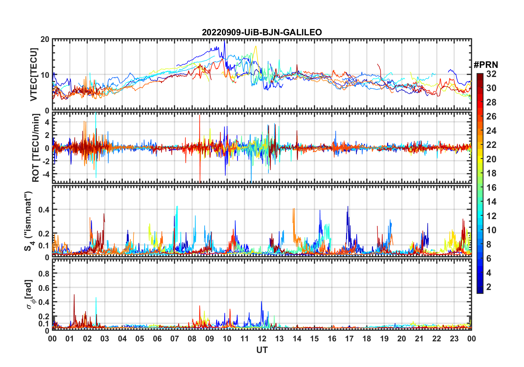Click the PRN colorbar tick label "26"
This screenshot has height=367, width=524.
coord(491,116)
